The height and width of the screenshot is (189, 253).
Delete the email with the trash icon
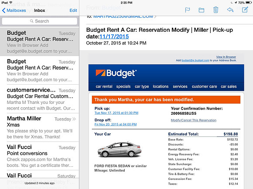pos(215,10)
